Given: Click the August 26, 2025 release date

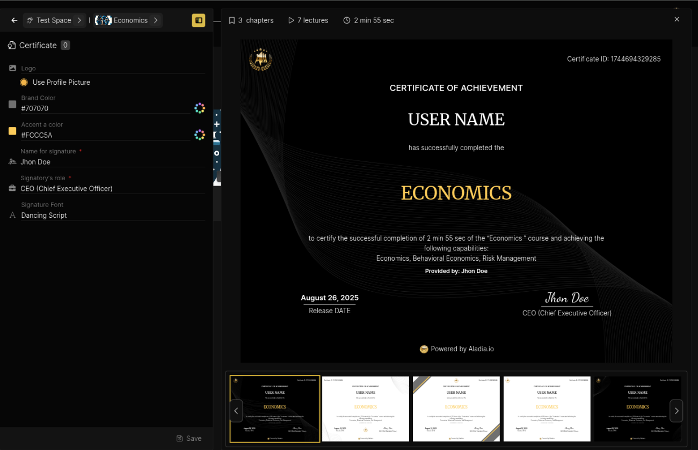Looking at the screenshot, I should pos(330,298).
